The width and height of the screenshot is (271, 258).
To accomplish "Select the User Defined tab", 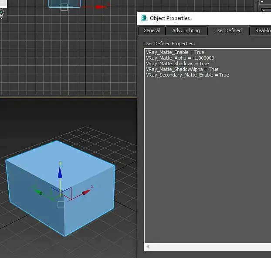I will [228, 30].
